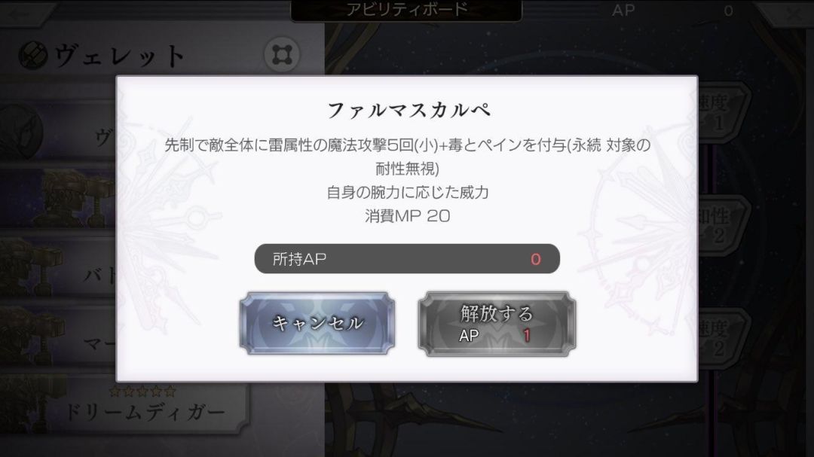Tap the 知性 2 ability node
814x457 pixels.
click(723, 225)
